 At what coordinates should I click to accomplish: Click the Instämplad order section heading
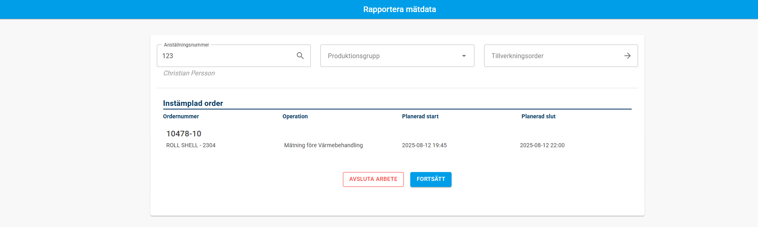click(x=193, y=103)
